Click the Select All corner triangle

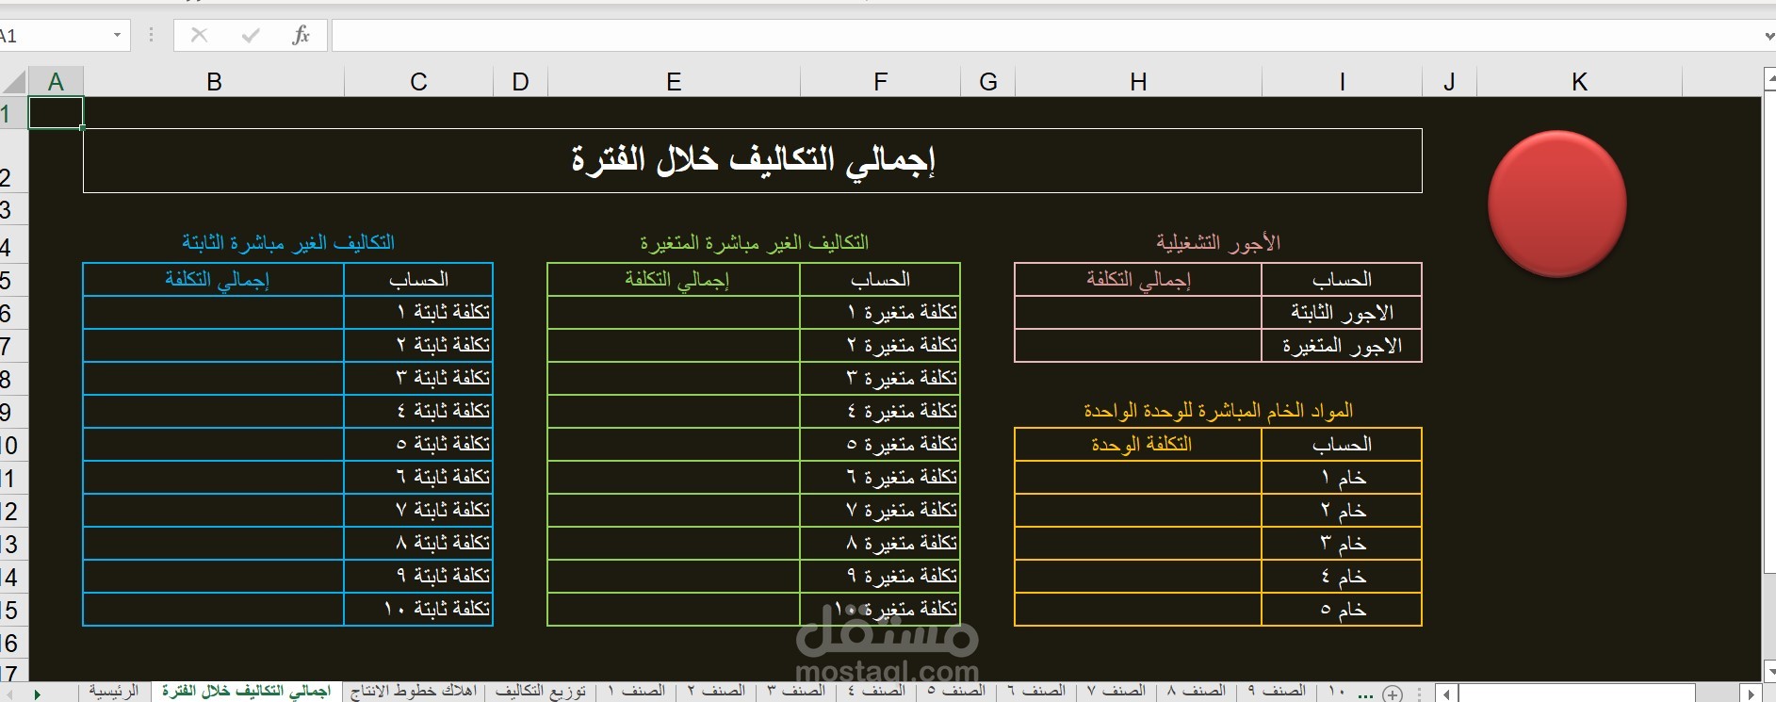pyautogui.click(x=14, y=82)
